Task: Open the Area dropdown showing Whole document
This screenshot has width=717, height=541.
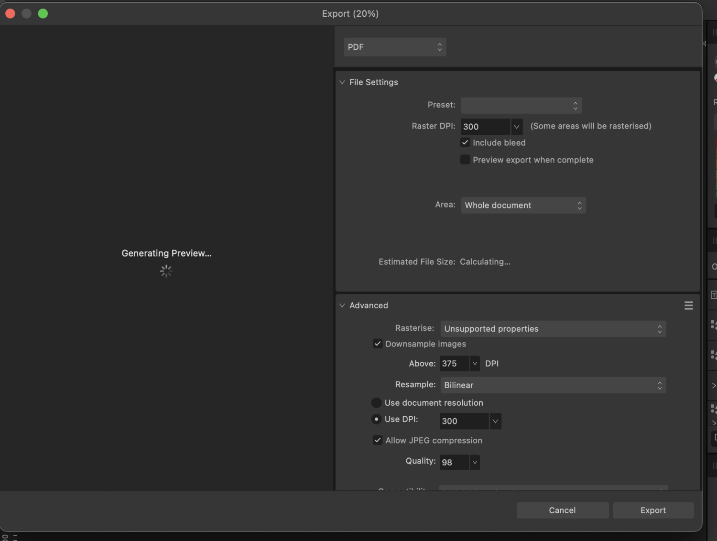Action: coord(523,205)
